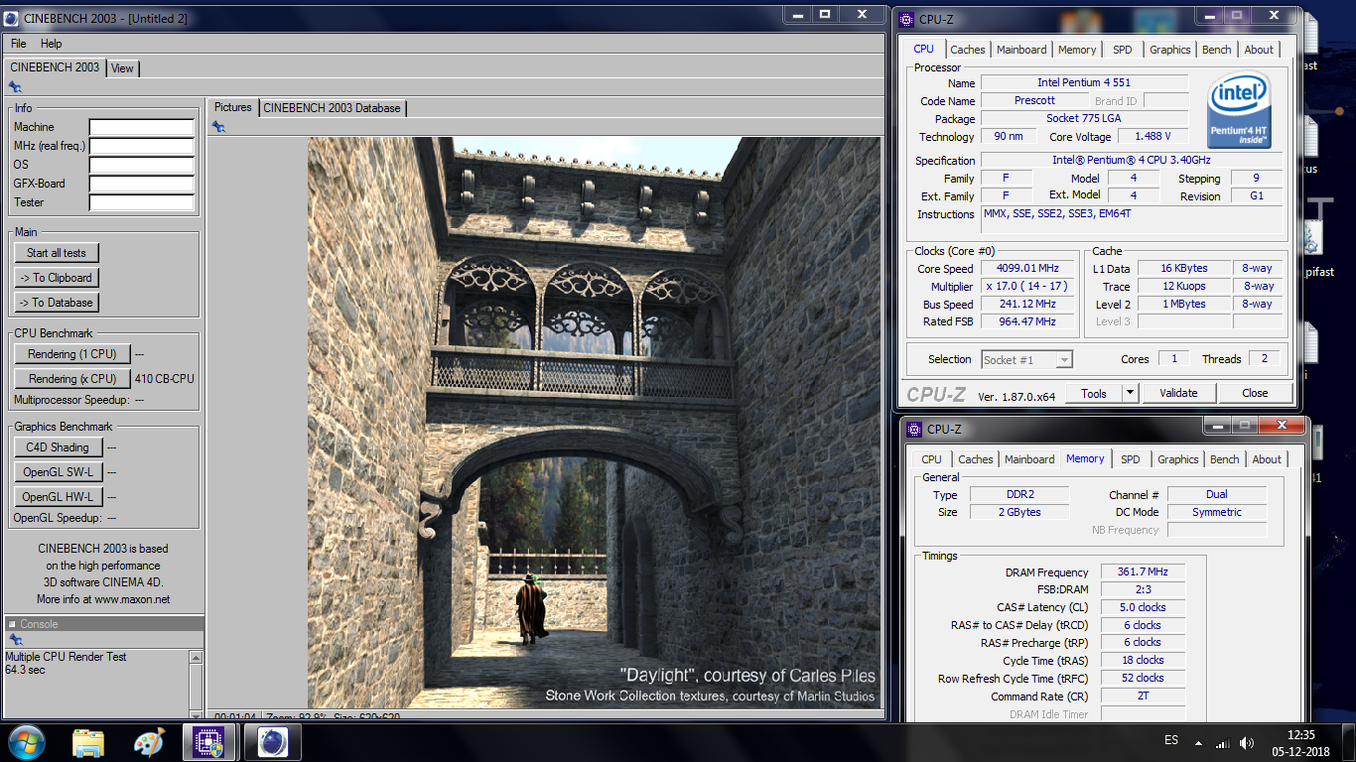Image resolution: width=1356 pixels, height=762 pixels.
Task: Click the rendered Daylight castle image
Action: point(594,422)
